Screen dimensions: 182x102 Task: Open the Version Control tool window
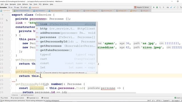point(17,98)
